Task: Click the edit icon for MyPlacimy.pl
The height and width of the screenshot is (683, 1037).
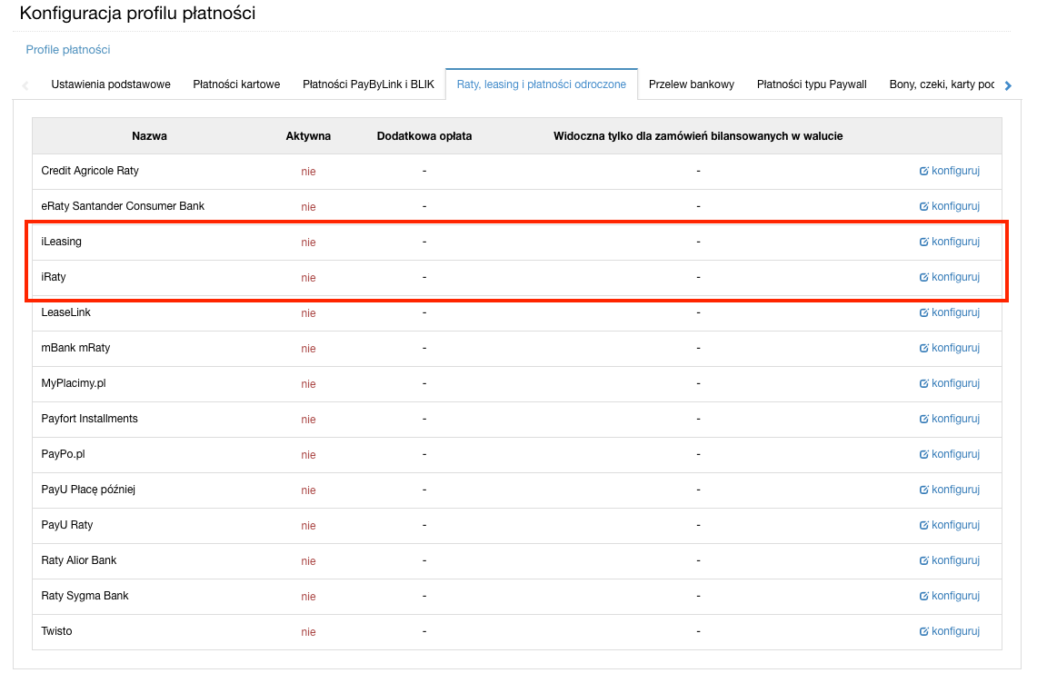Action: (x=923, y=383)
